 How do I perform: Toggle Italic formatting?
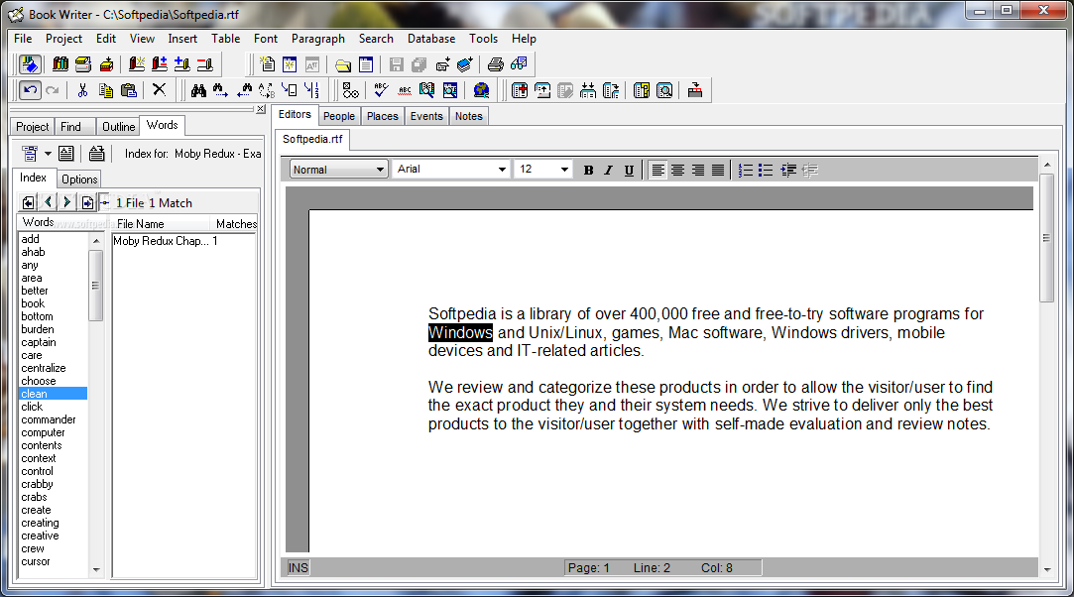click(x=608, y=170)
